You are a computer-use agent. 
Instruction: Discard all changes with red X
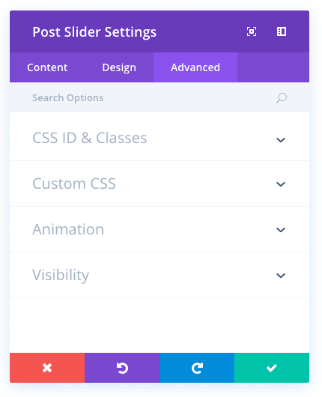pos(47,368)
